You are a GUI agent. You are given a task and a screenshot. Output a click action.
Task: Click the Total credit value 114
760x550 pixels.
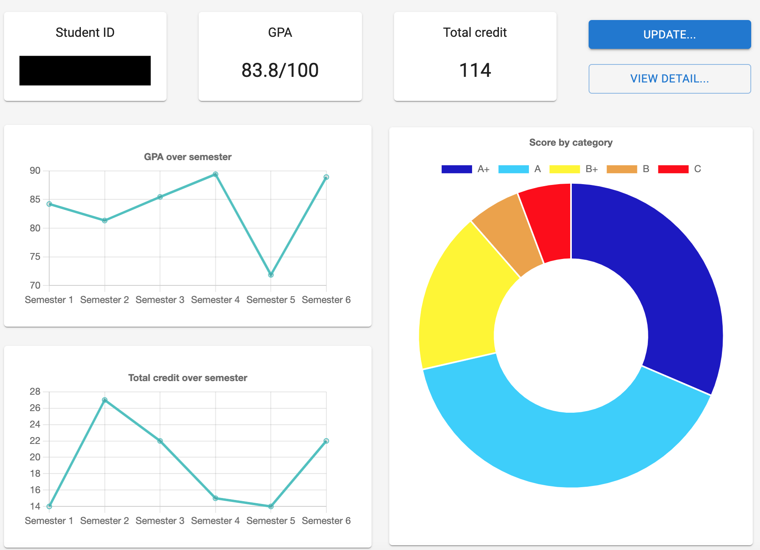[475, 70]
